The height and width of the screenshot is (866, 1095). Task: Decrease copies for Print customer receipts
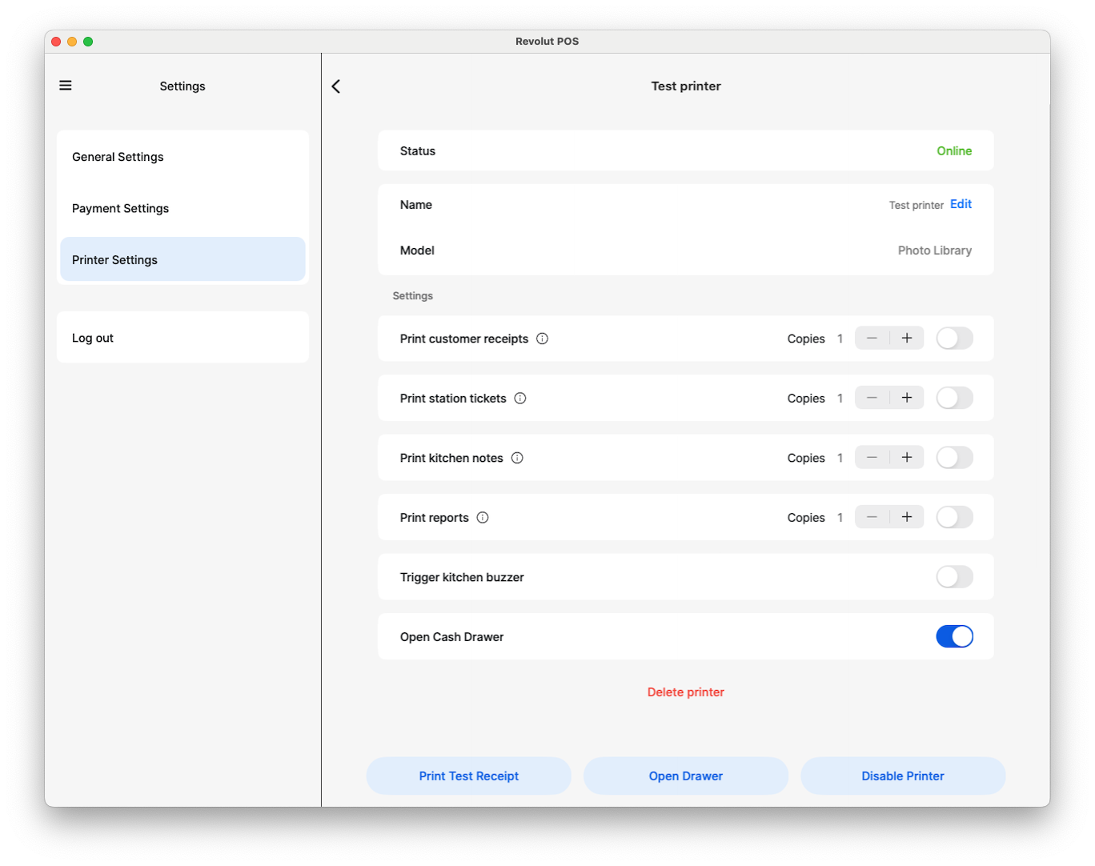coord(872,339)
